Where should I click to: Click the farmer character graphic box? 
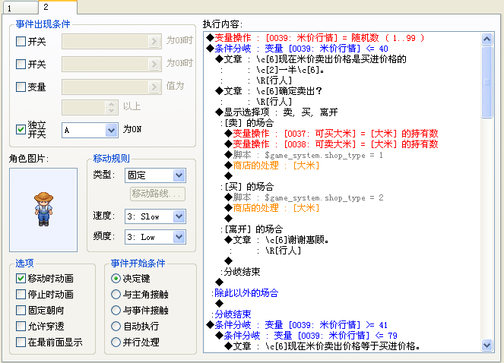coord(43,210)
